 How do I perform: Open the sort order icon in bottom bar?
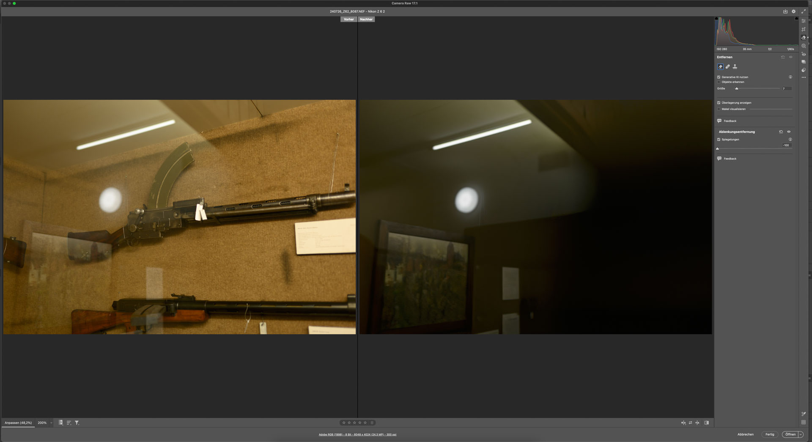tap(69, 423)
